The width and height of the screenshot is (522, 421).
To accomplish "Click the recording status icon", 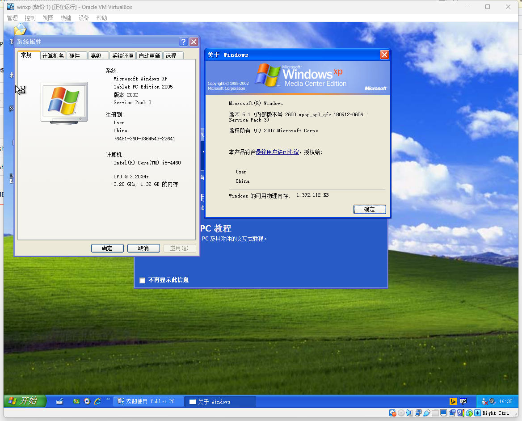I will click(x=452, y=413).
